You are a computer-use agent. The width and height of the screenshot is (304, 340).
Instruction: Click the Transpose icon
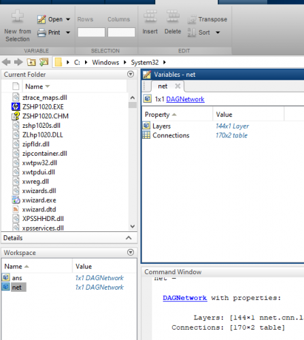click(192, 20)
